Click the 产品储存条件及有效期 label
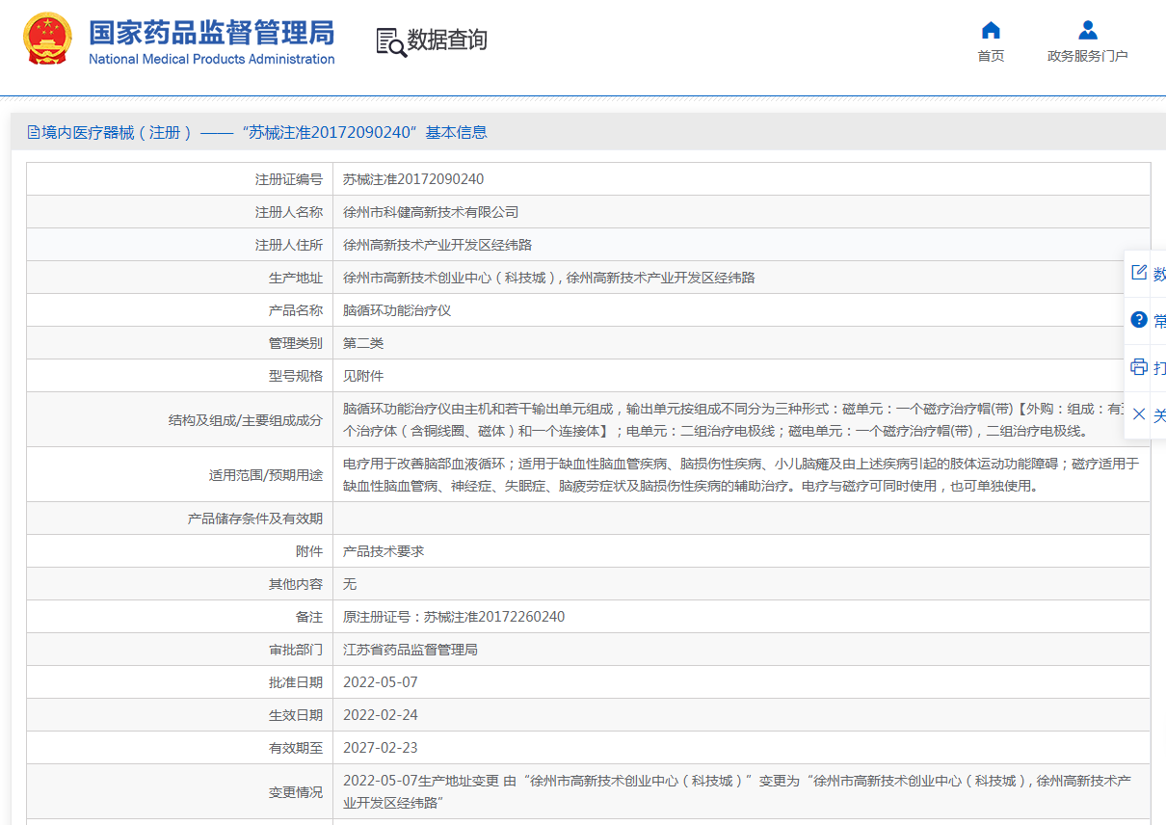This screenshot has height=825, width=1166. pos(255,519)
